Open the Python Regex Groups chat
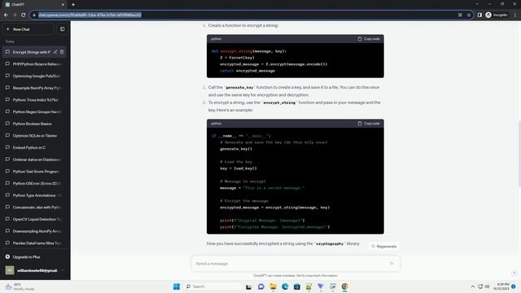 34,112
